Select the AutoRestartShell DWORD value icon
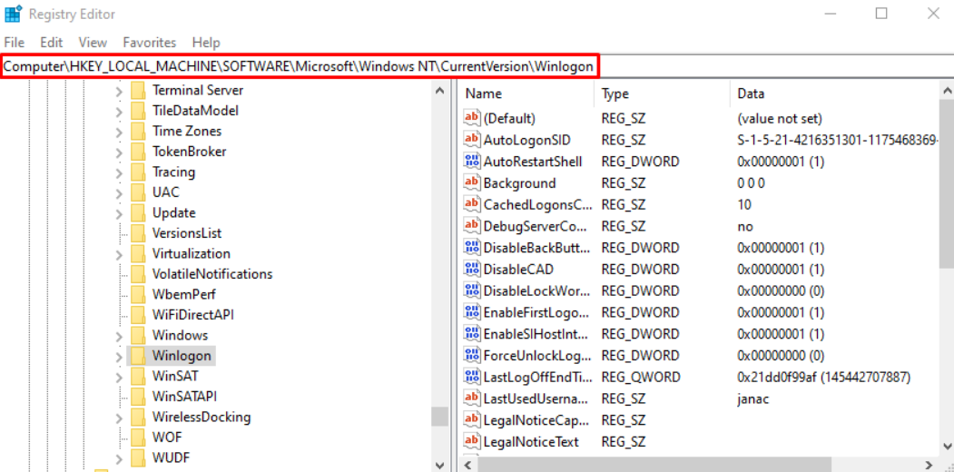 click(471, 162)
